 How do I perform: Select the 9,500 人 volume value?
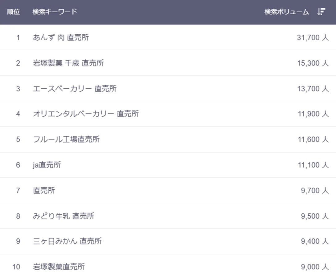click(x=314, y=216)
